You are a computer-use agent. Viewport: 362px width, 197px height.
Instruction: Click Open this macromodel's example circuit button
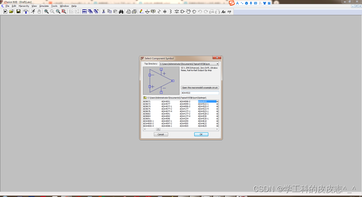(x=200, y=88)
